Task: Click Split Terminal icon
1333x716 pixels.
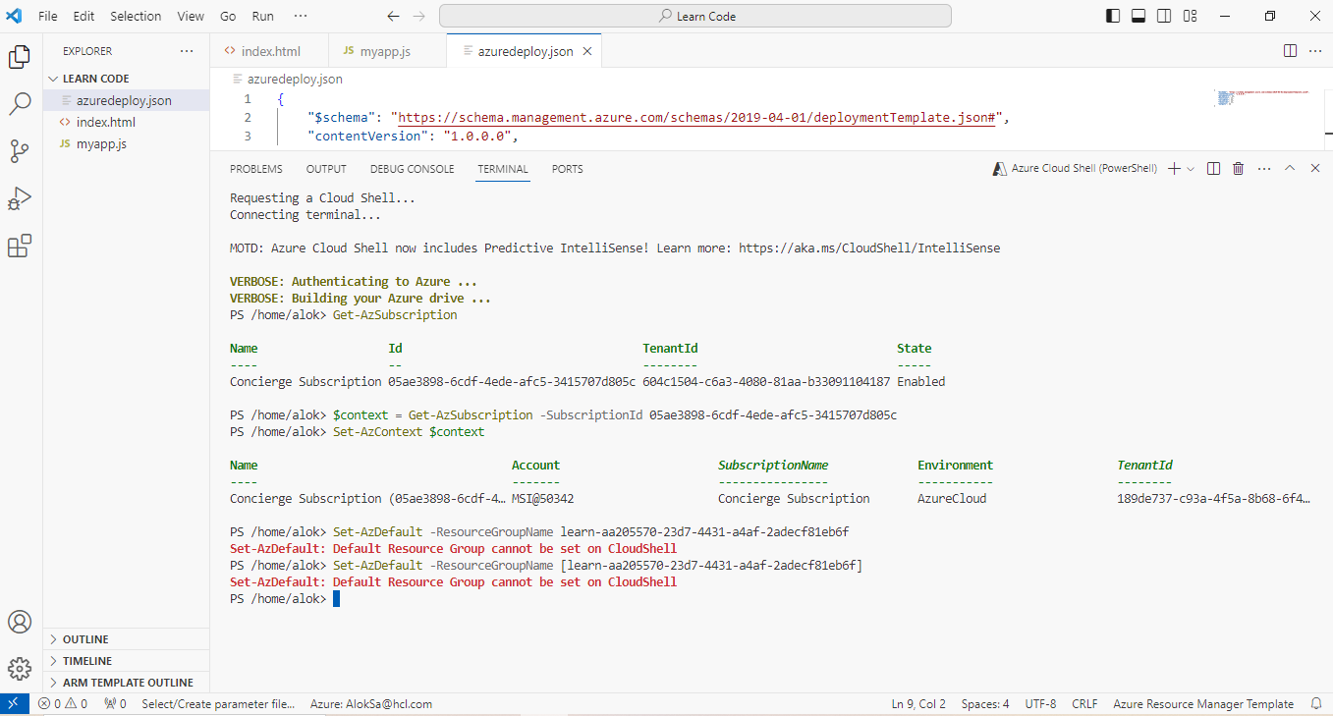Action: coord(1214,169)
